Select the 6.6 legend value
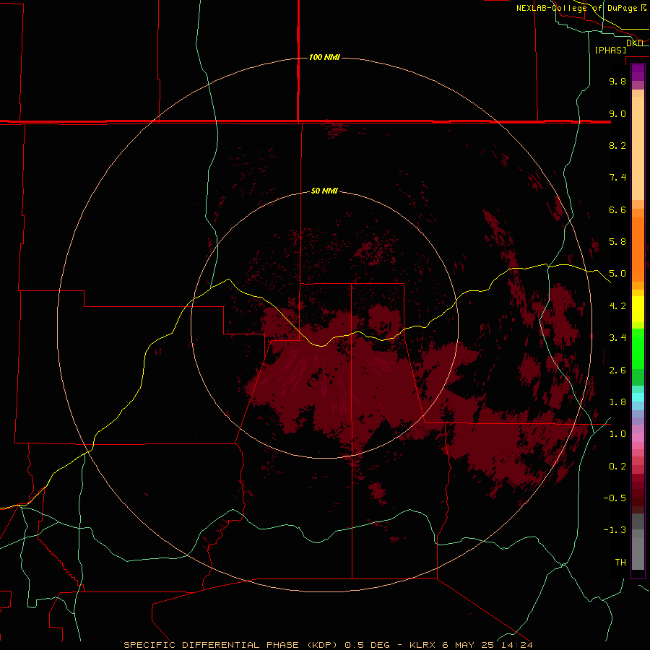650x650 pixels. [x=617, y=209]
